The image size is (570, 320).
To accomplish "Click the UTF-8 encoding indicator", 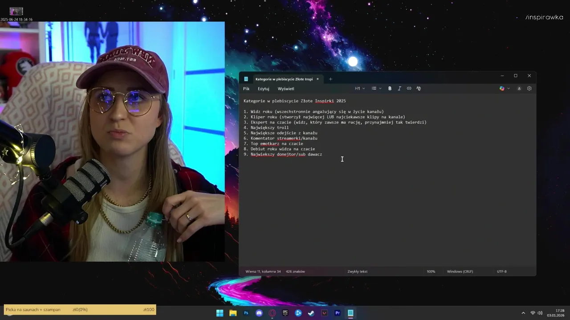I will point(502,272).
